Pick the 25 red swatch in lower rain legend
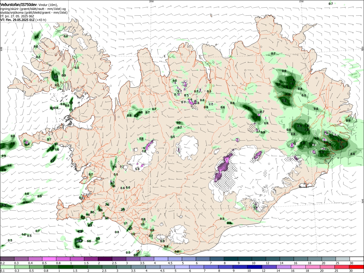 tap(342, 267)
